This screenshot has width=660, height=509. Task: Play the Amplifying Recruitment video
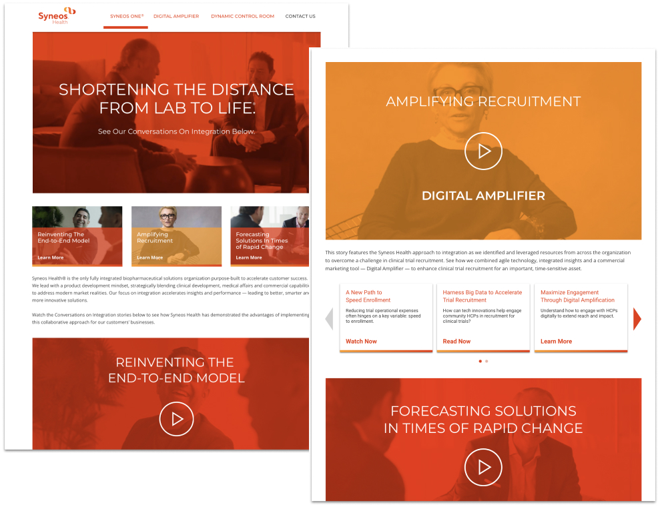click(x=483, y=151)
